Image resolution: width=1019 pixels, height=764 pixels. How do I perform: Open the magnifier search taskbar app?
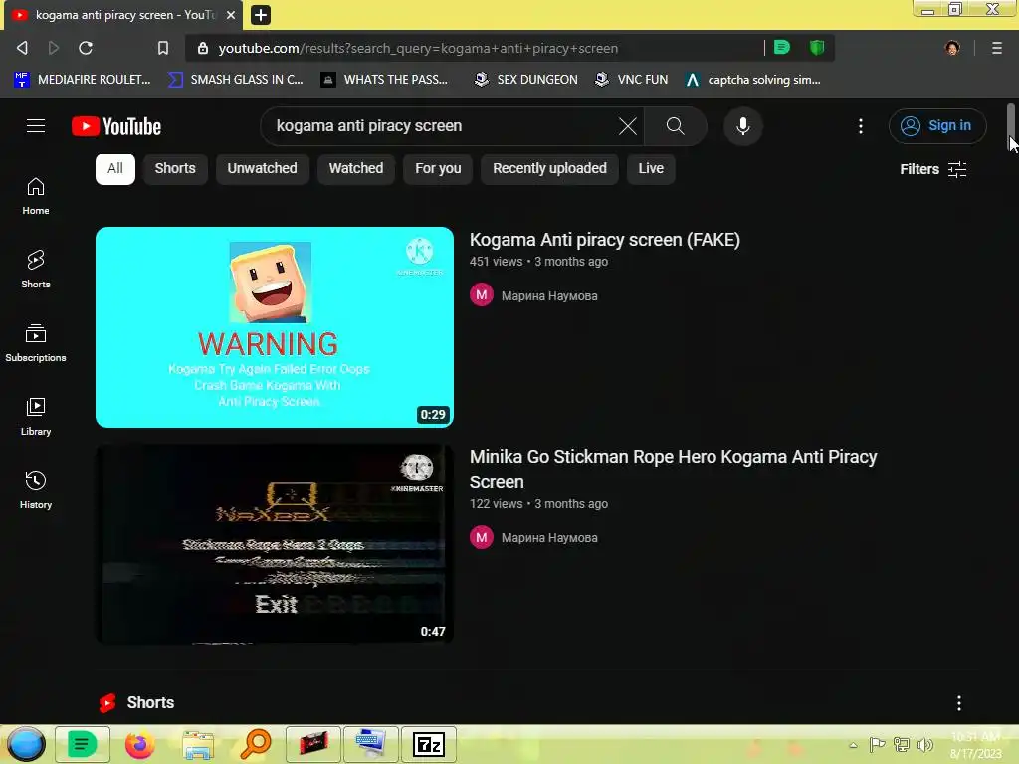[x=256, y=744]
